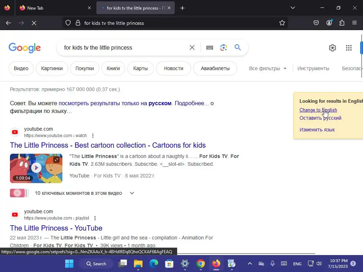The image size is (363, 272).
Task: Click the Windows taskbar Search box
Action: [96, 263]
